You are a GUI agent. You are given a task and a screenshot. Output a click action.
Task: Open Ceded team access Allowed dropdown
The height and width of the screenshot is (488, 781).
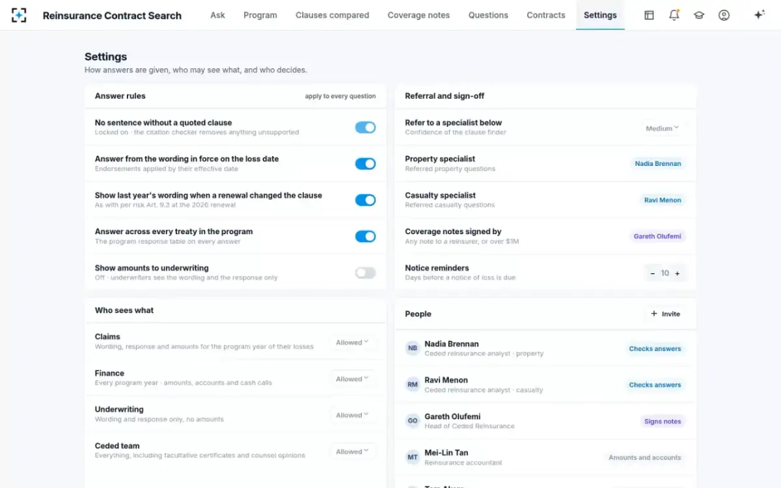(x=353, y=452)
